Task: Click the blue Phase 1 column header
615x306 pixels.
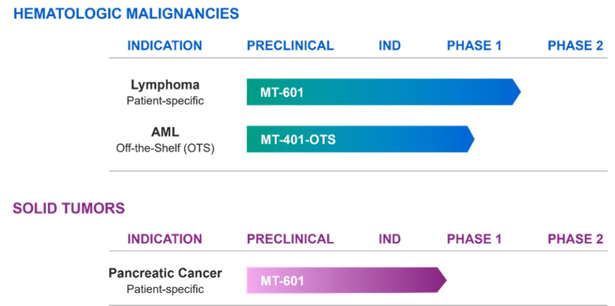Action: click(x=474, y=45)
